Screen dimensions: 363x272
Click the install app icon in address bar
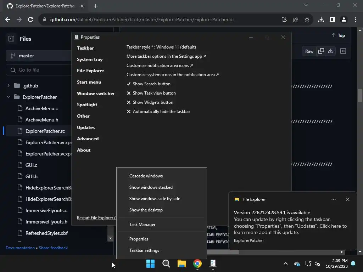point(284,20)
